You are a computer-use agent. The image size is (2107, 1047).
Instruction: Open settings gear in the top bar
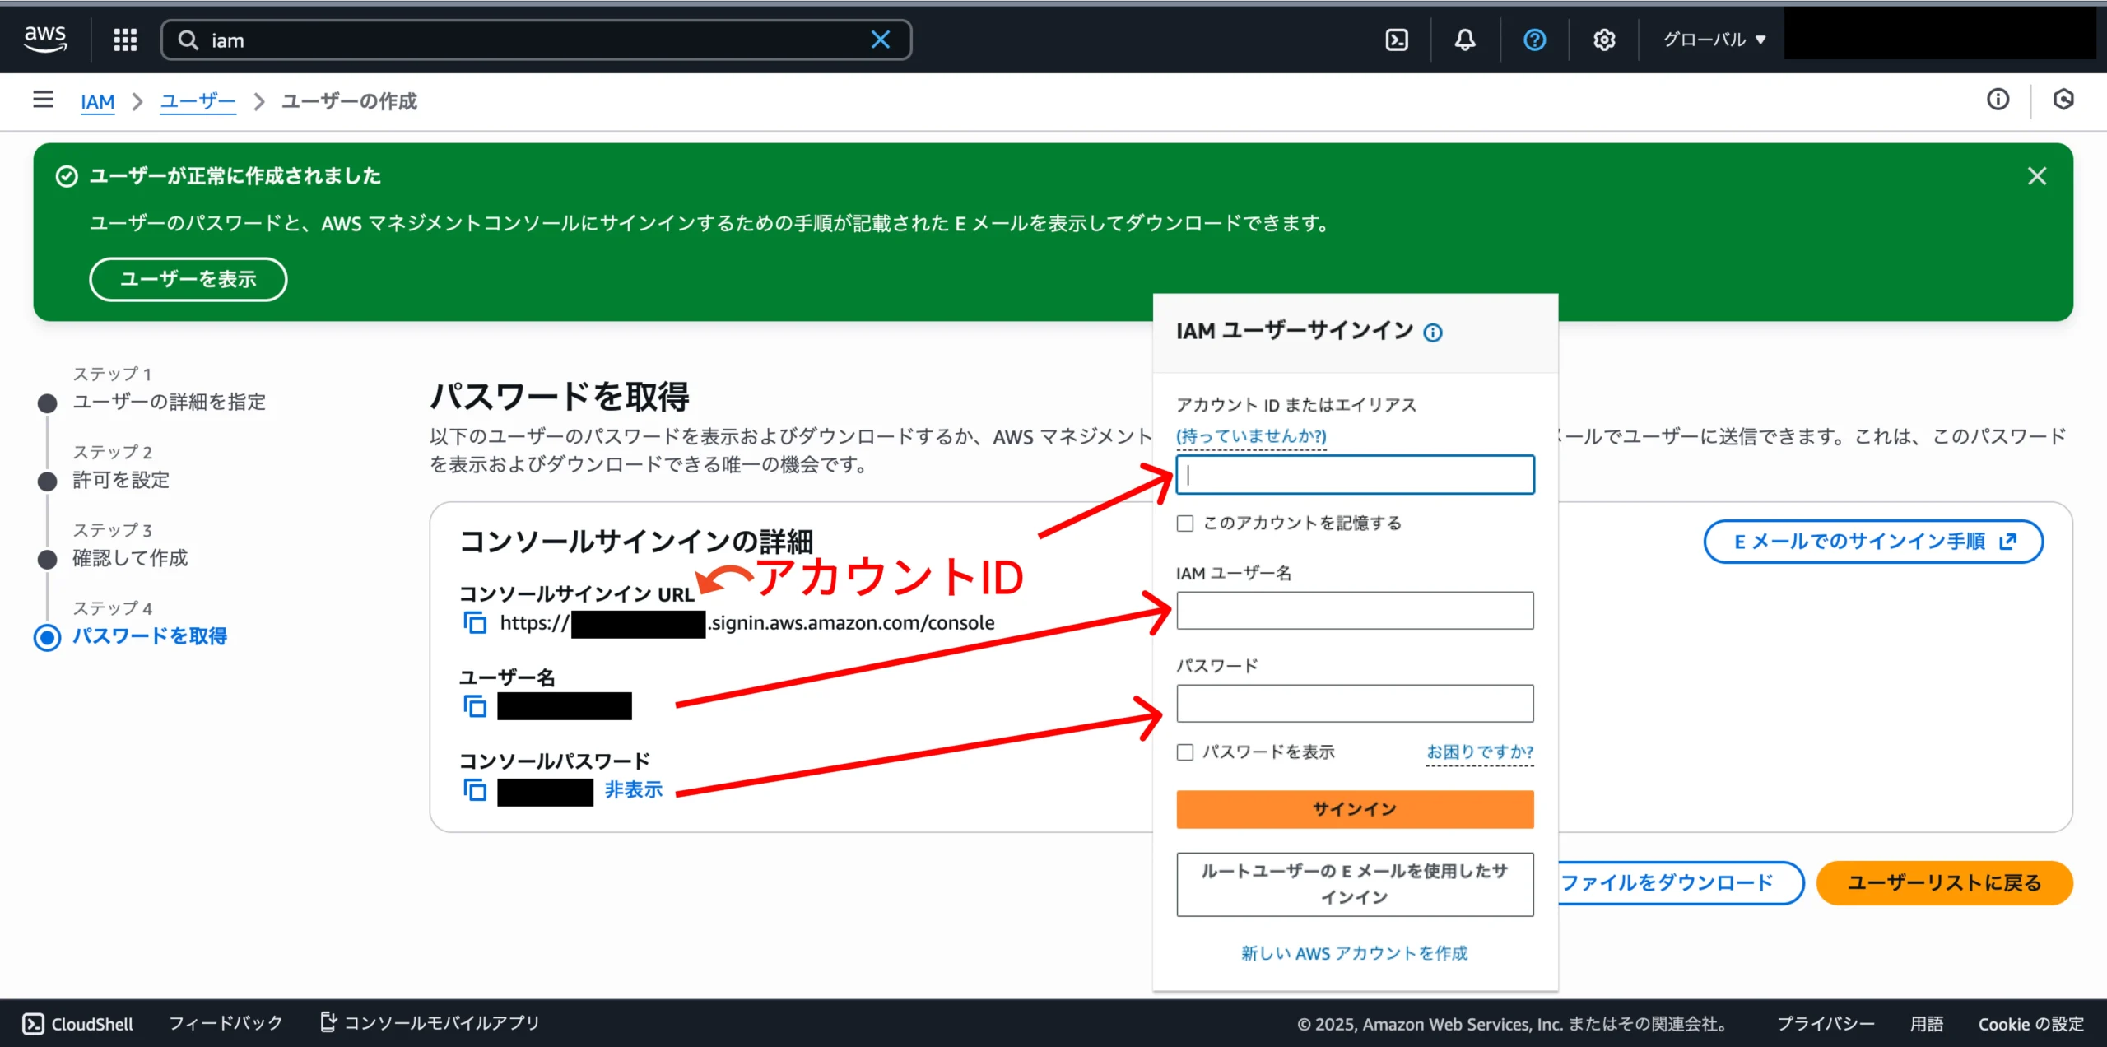1603,40
